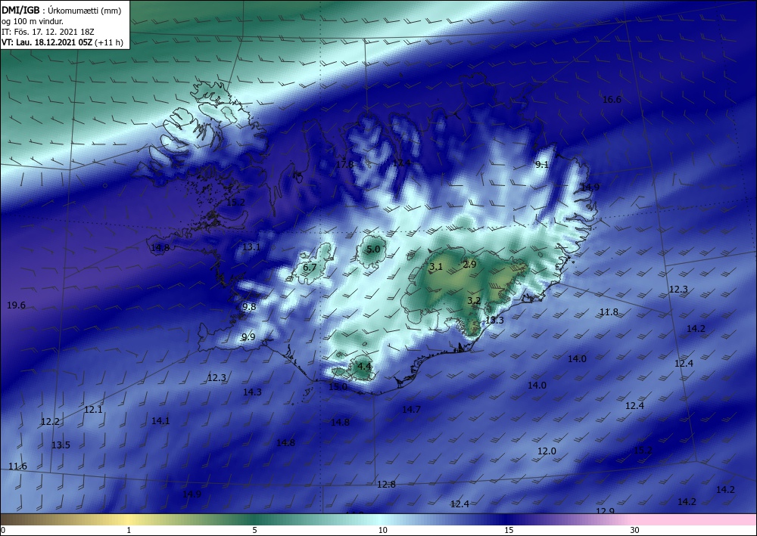Viewport: 757px width, 536px height.
Task: Click the 2.9 value on Vatnajökull
Action: point(469,264)
